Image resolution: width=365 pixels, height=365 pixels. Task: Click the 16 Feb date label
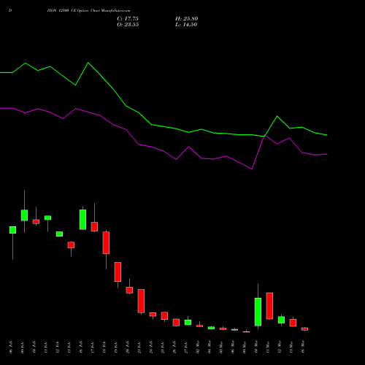[x=81, y=347]
